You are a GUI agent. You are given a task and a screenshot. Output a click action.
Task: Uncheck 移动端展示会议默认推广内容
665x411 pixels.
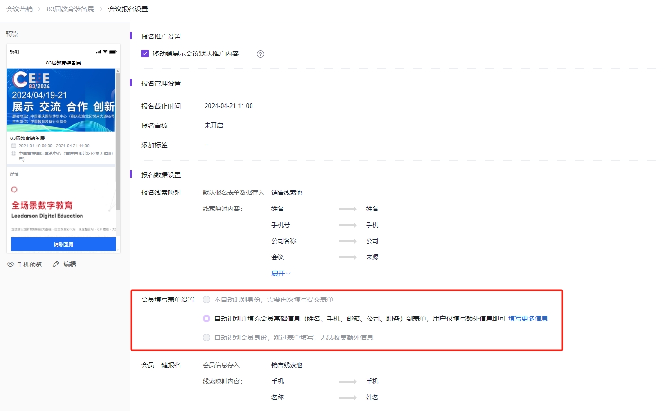(x=145, y=54)
